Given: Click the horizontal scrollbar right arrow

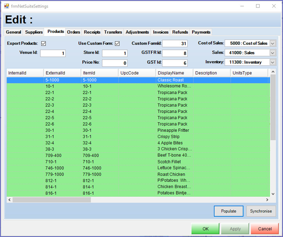Looking at the screenshot, I should coord(267,200).
